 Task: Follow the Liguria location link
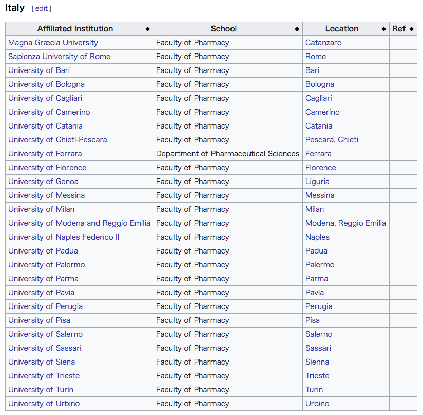tap(317, 182)
